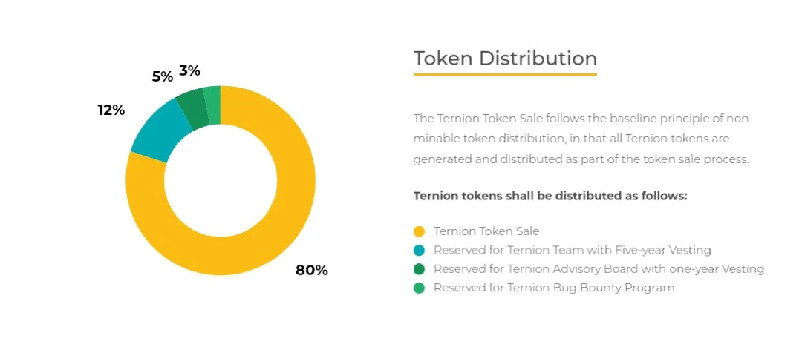The width and height of the screenshot is (802, 353).
Task: Select the dark green 5% donut segment
Action: pos(193,110)
